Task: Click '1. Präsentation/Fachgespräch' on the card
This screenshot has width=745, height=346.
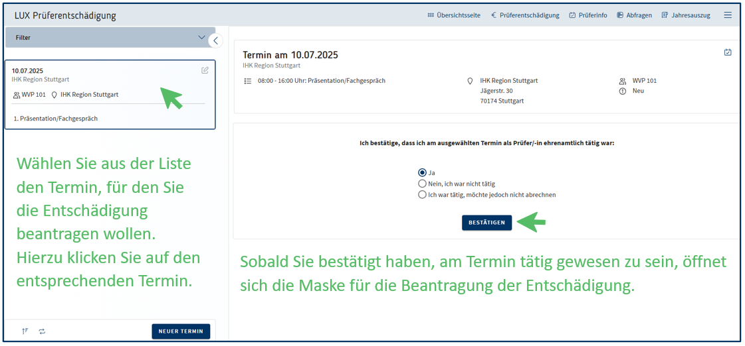Action: point(56,119)
